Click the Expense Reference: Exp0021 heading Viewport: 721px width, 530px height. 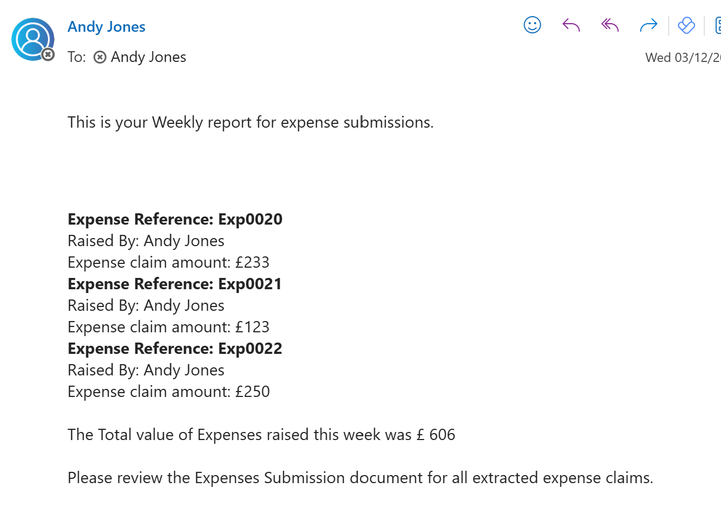pos(175,284)
